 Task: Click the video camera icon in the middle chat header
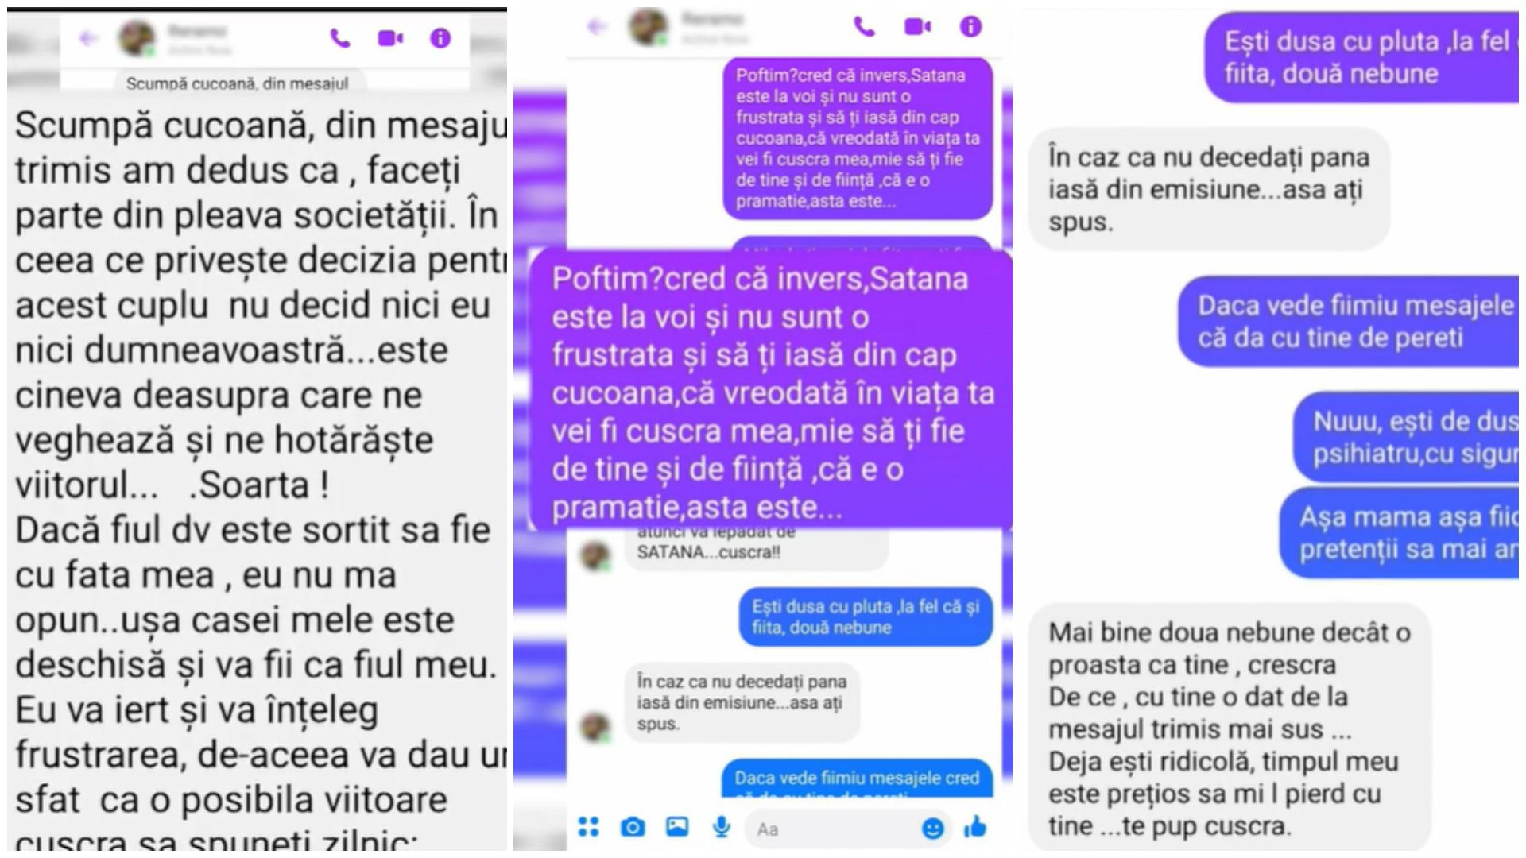point(918,27)
